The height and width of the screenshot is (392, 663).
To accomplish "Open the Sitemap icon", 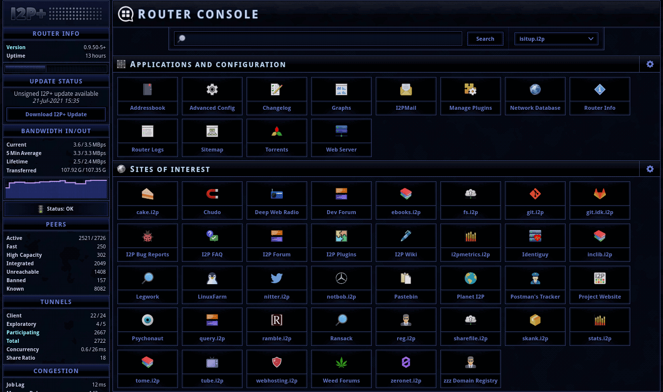I will click(x=212, y=131).
